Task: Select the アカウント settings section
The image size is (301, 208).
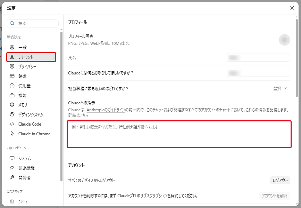Action: pos(31,57)
